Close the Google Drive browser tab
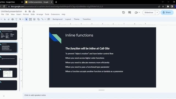Screen dimensions: 176x99 point(22,2)
